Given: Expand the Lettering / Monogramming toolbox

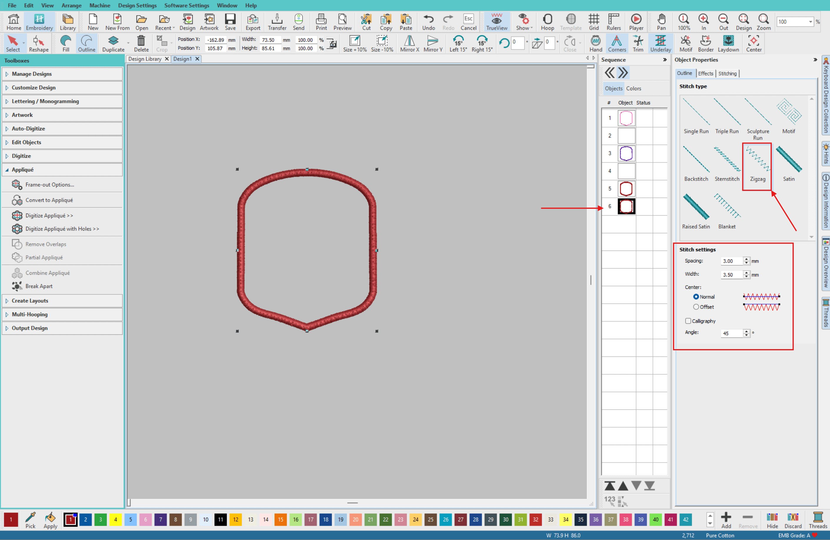Looking at the screenshot, I should click(x=45, y=101).
